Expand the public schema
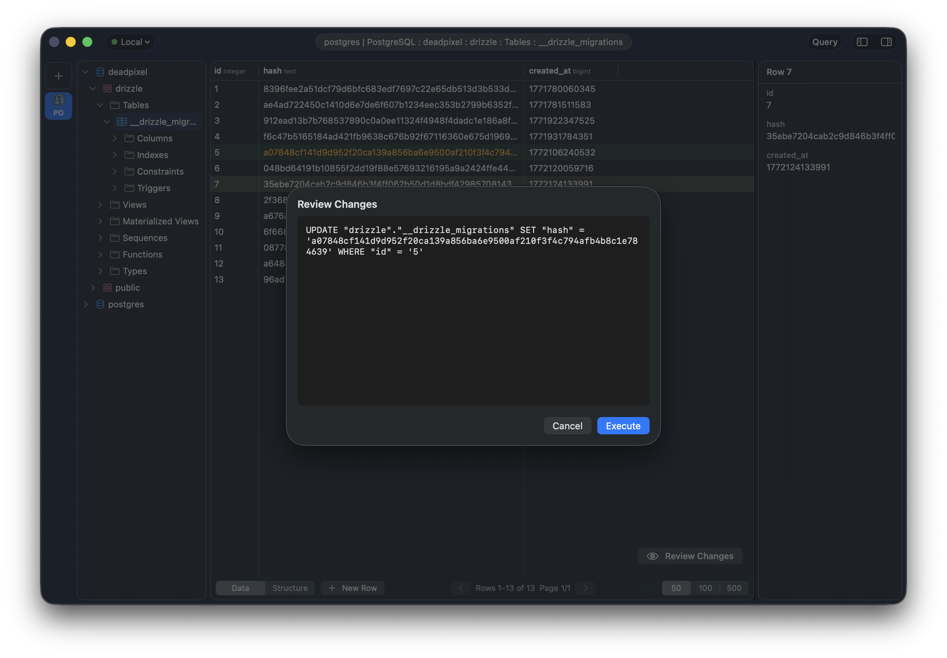Viewport: 947px width, 658px height. click(x=93, y=288)
